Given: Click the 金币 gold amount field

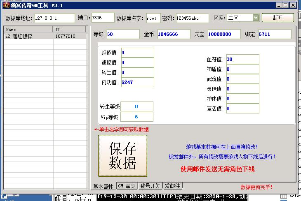Looking at the screenshot, I should click(173, 34).
